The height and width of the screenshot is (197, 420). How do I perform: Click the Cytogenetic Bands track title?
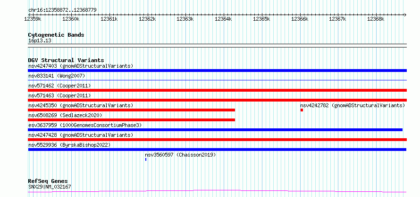(56, 35)
